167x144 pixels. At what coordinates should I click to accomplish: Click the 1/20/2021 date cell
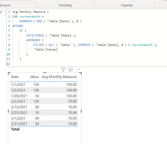click(19, 96)
